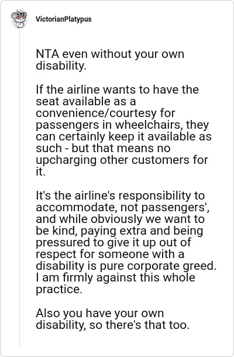Click the line "Also you have your own"
The height and width of the screenshot is (357, 234).
point(99,313)
